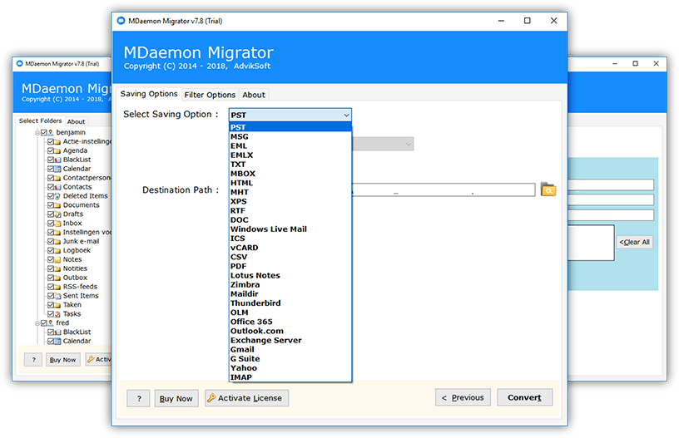This screenshot has height=438, width=679.
Task: Choose Windows Live Mail saving option
Action: point(290,229)
